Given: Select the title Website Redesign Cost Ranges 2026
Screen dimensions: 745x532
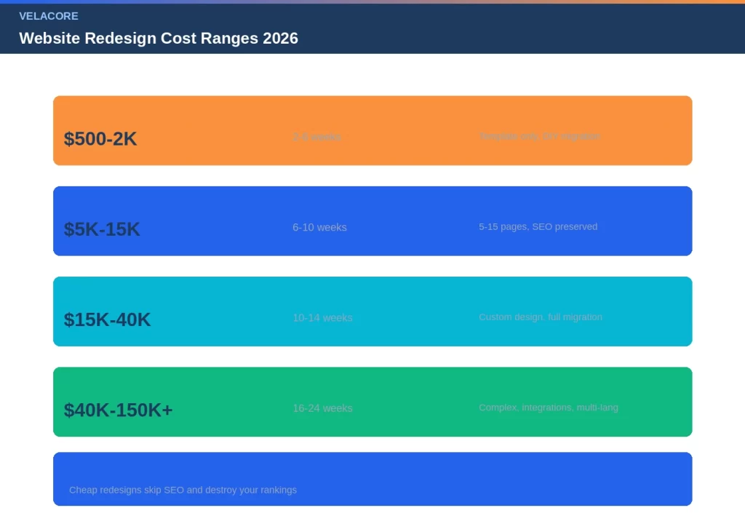Looking at the screenshot, I should click(159, 39).
